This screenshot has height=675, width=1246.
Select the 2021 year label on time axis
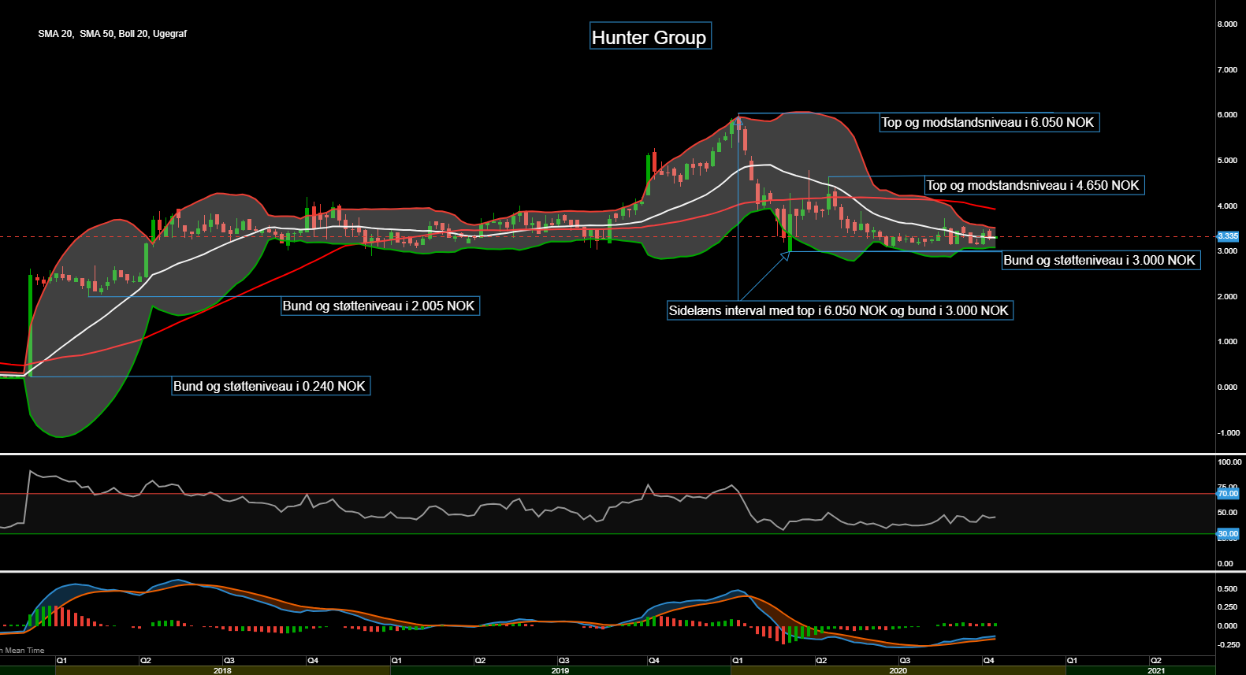[1156, 670]
